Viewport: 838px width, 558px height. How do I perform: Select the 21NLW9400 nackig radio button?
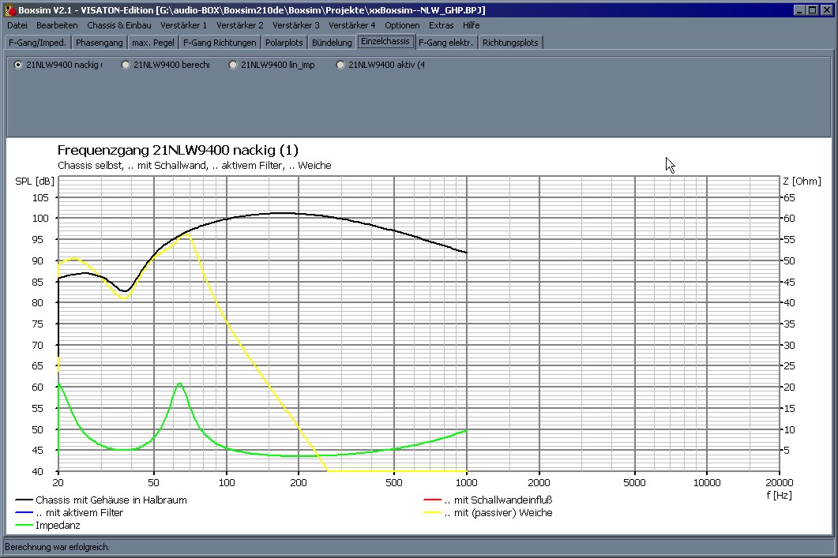point(19,65)
